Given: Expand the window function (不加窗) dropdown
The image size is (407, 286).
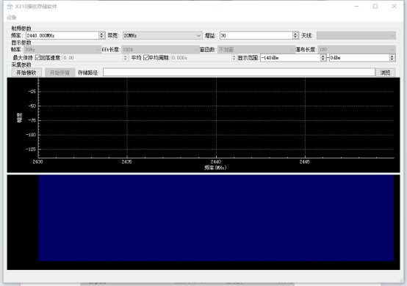Looking at the screenshot, I should [256, 49].
